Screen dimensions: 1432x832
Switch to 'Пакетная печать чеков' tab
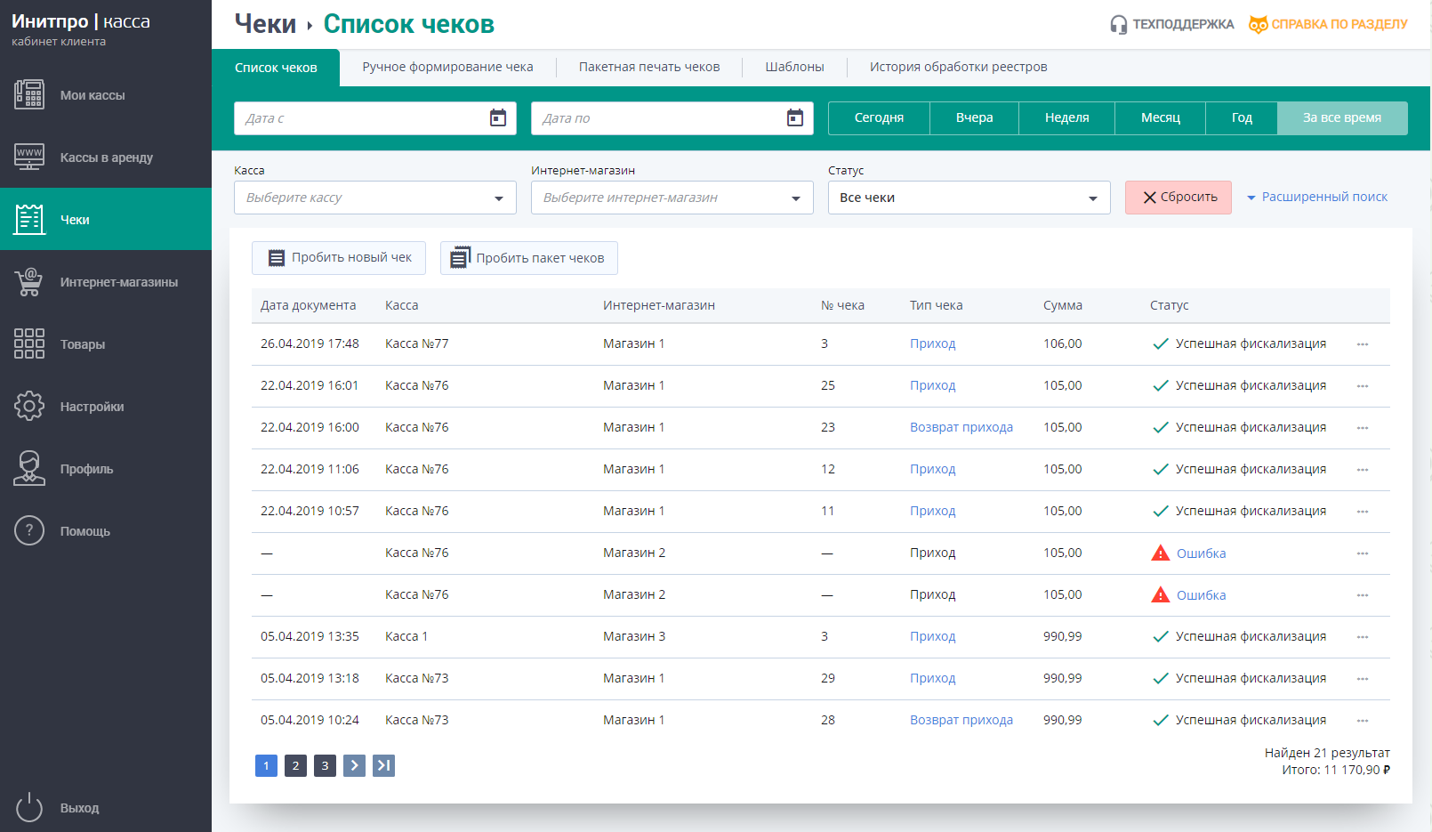tap(648, 67)
